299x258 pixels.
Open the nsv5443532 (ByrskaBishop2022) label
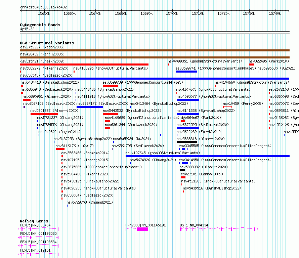pyautogui.click(x=132, y=111)
